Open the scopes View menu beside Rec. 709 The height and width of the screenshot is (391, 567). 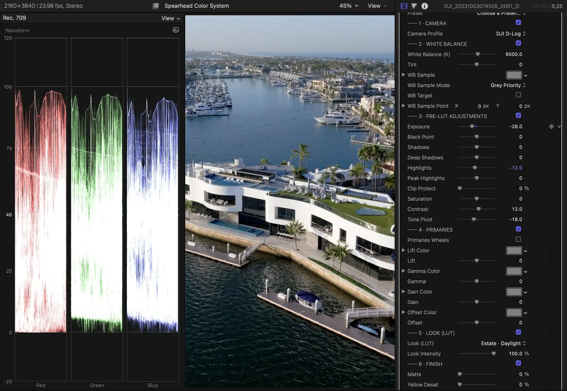point(171,18)
